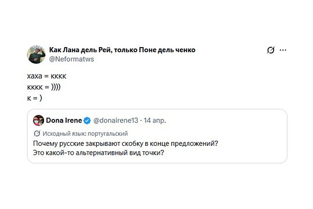
Task: Open the three-dot more options menu
Action: pyautogui.click(x=283, y=51)
